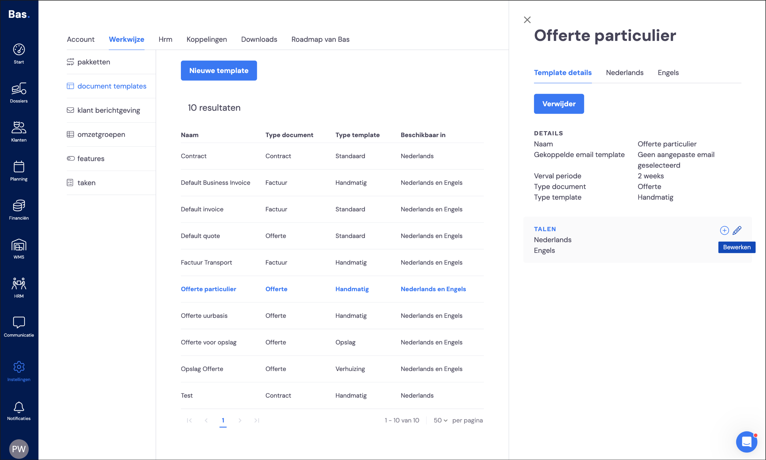This screenshot has height=460, width=766.
Task: Edit languages with the pencil icon
Action: point(737,230)
